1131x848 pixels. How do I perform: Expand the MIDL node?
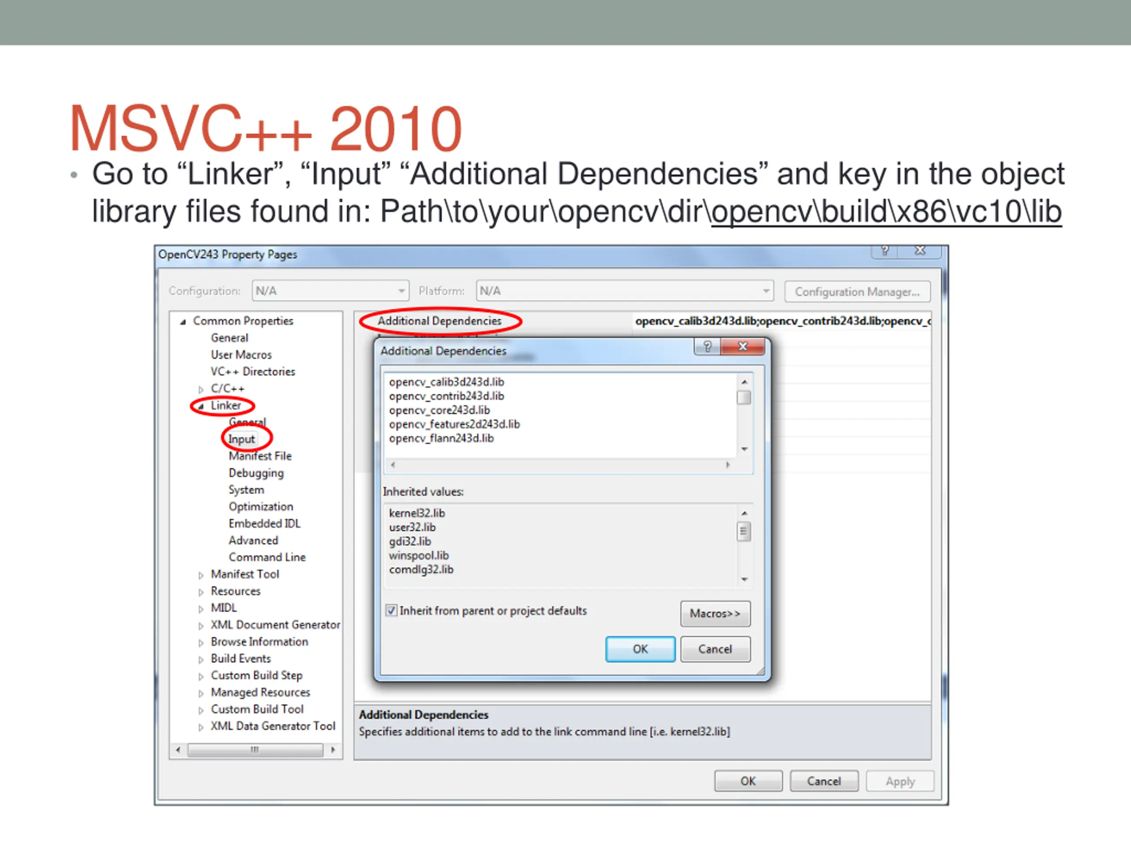(201, 609)
